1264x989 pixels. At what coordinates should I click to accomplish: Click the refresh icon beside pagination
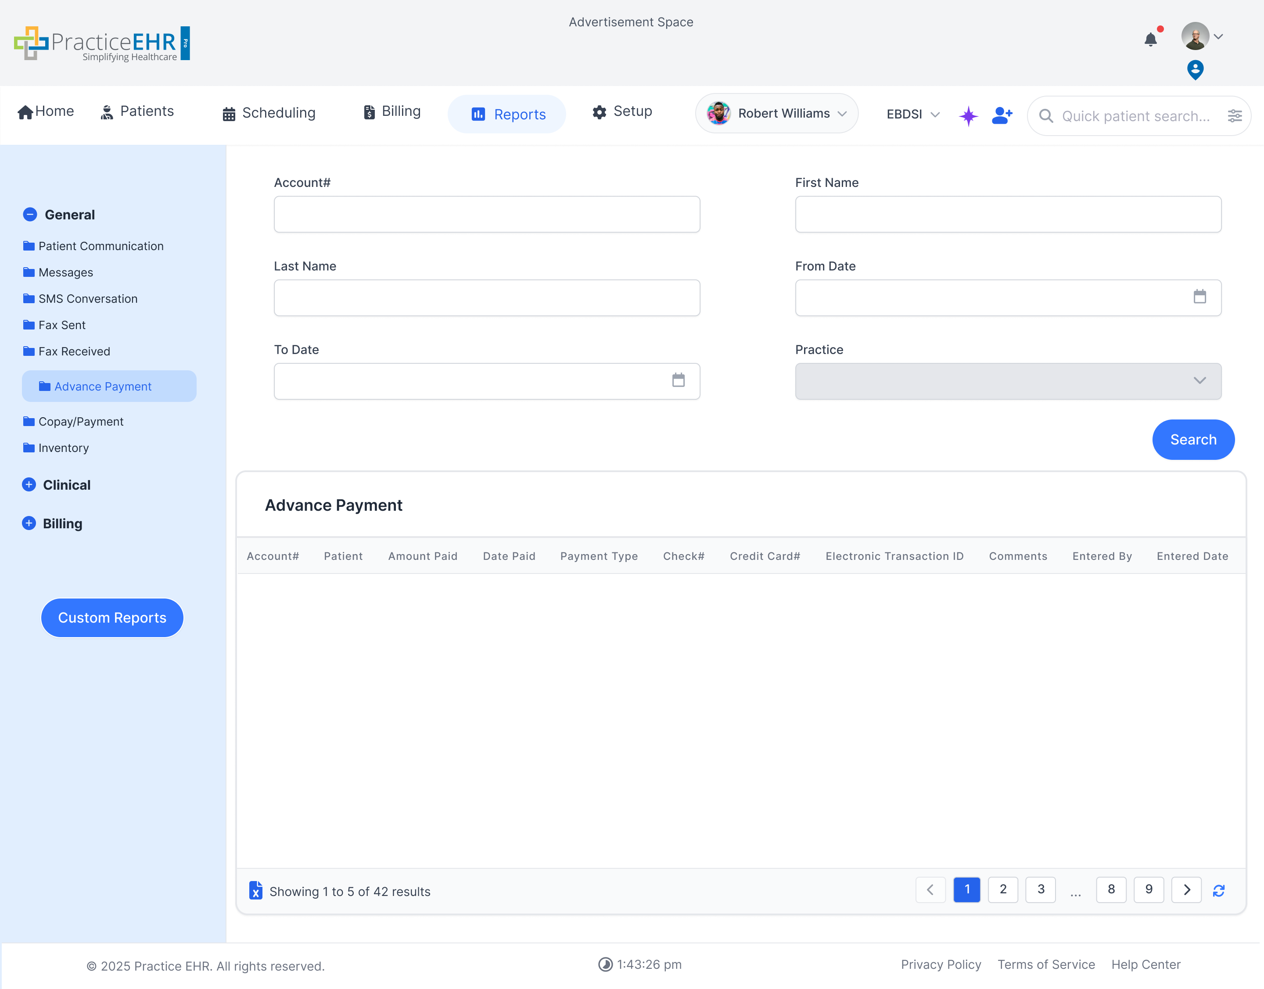point(1219,891)
